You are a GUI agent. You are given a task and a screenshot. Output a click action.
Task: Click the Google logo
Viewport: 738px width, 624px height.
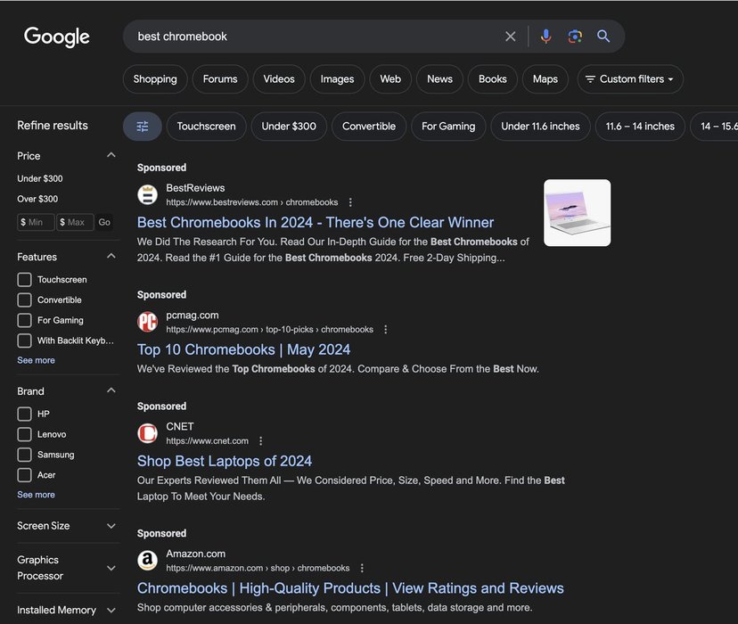coord(57,37)
